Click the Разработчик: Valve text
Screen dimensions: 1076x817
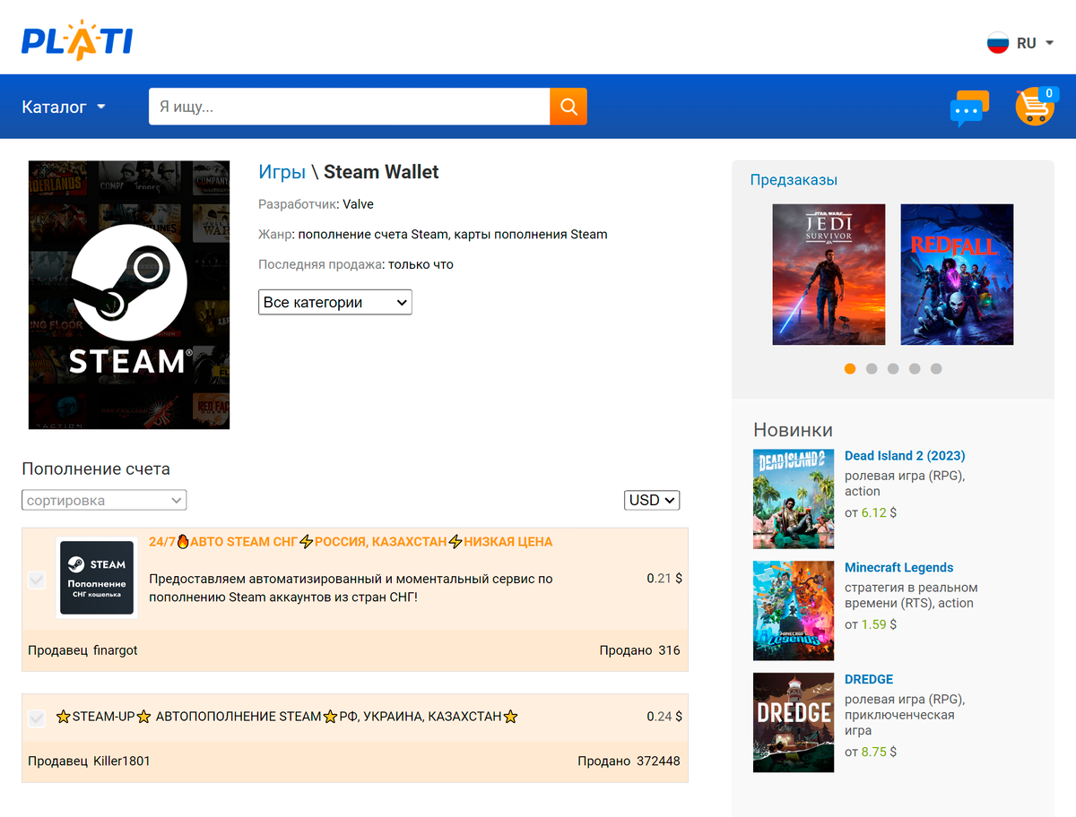pyautogui.click(x=316, y=204)
